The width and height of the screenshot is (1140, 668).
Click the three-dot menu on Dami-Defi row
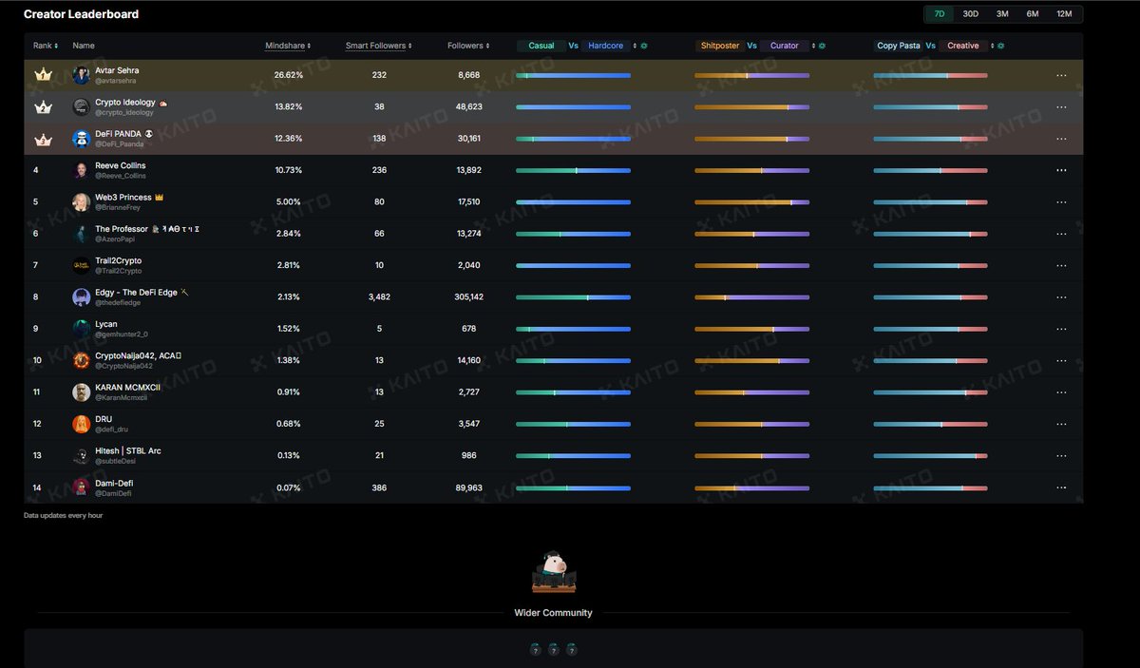click(x=1061, y=487)
